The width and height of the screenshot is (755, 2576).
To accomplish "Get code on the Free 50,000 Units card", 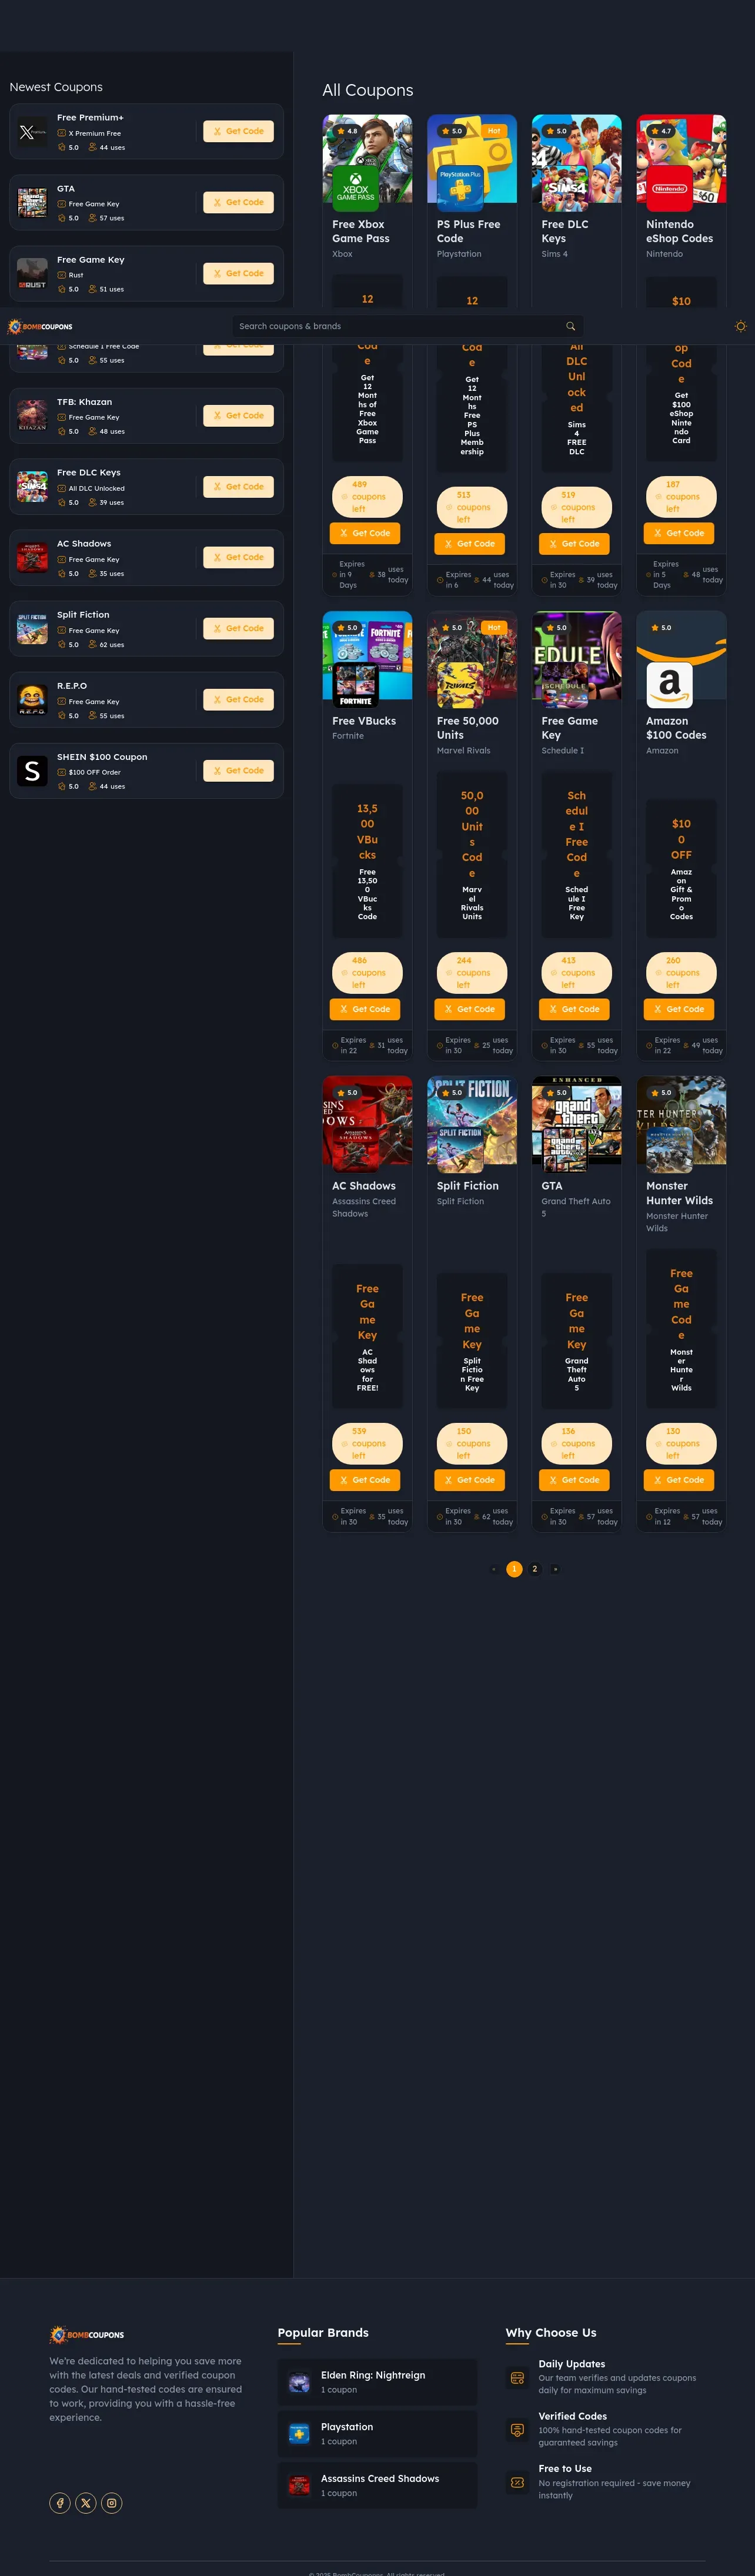I will (x=470, y=1009).
